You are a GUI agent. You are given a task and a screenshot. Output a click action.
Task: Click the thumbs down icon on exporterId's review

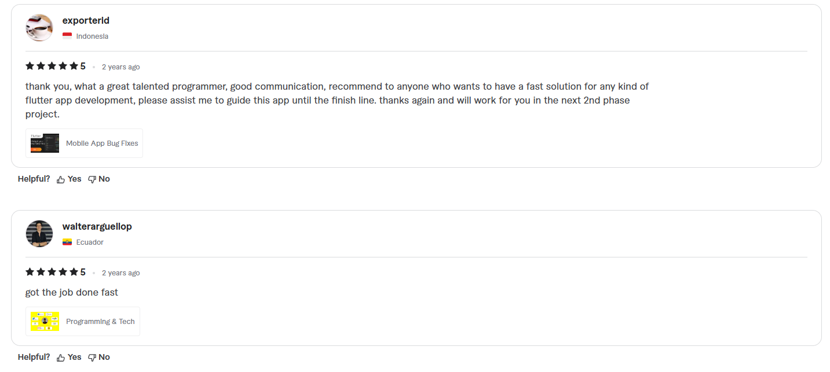pos(92,179)
